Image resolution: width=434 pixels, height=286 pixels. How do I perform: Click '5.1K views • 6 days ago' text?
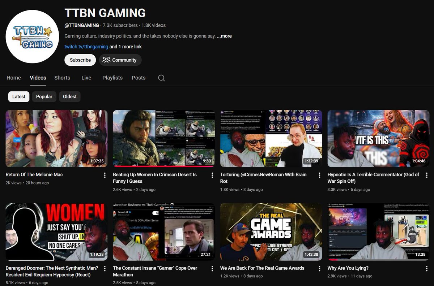27,283
